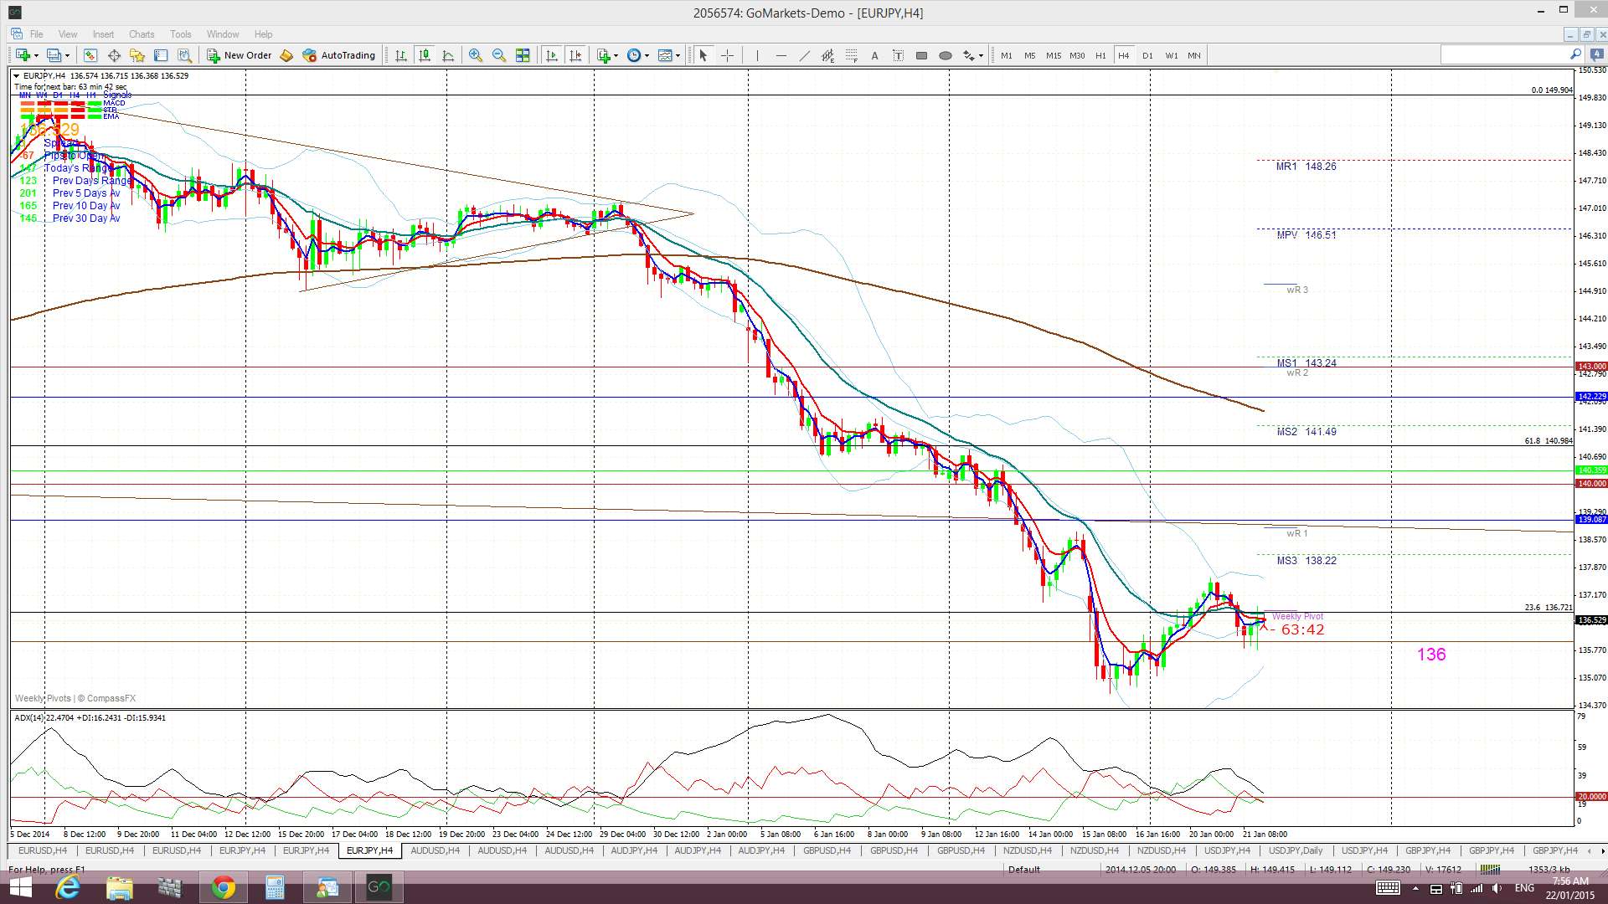Open the templates dropdown arrow
1608x904 pixels.
click(678, 55)
